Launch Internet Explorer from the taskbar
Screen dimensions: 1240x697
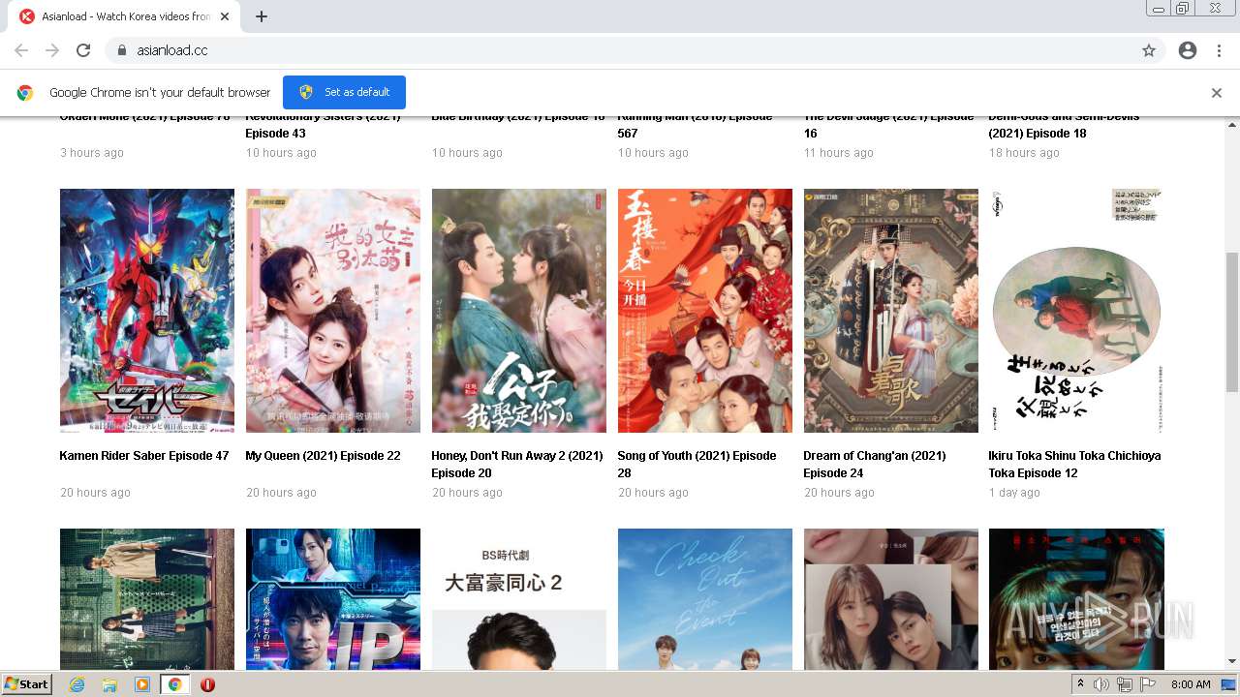tap(77, 684)
